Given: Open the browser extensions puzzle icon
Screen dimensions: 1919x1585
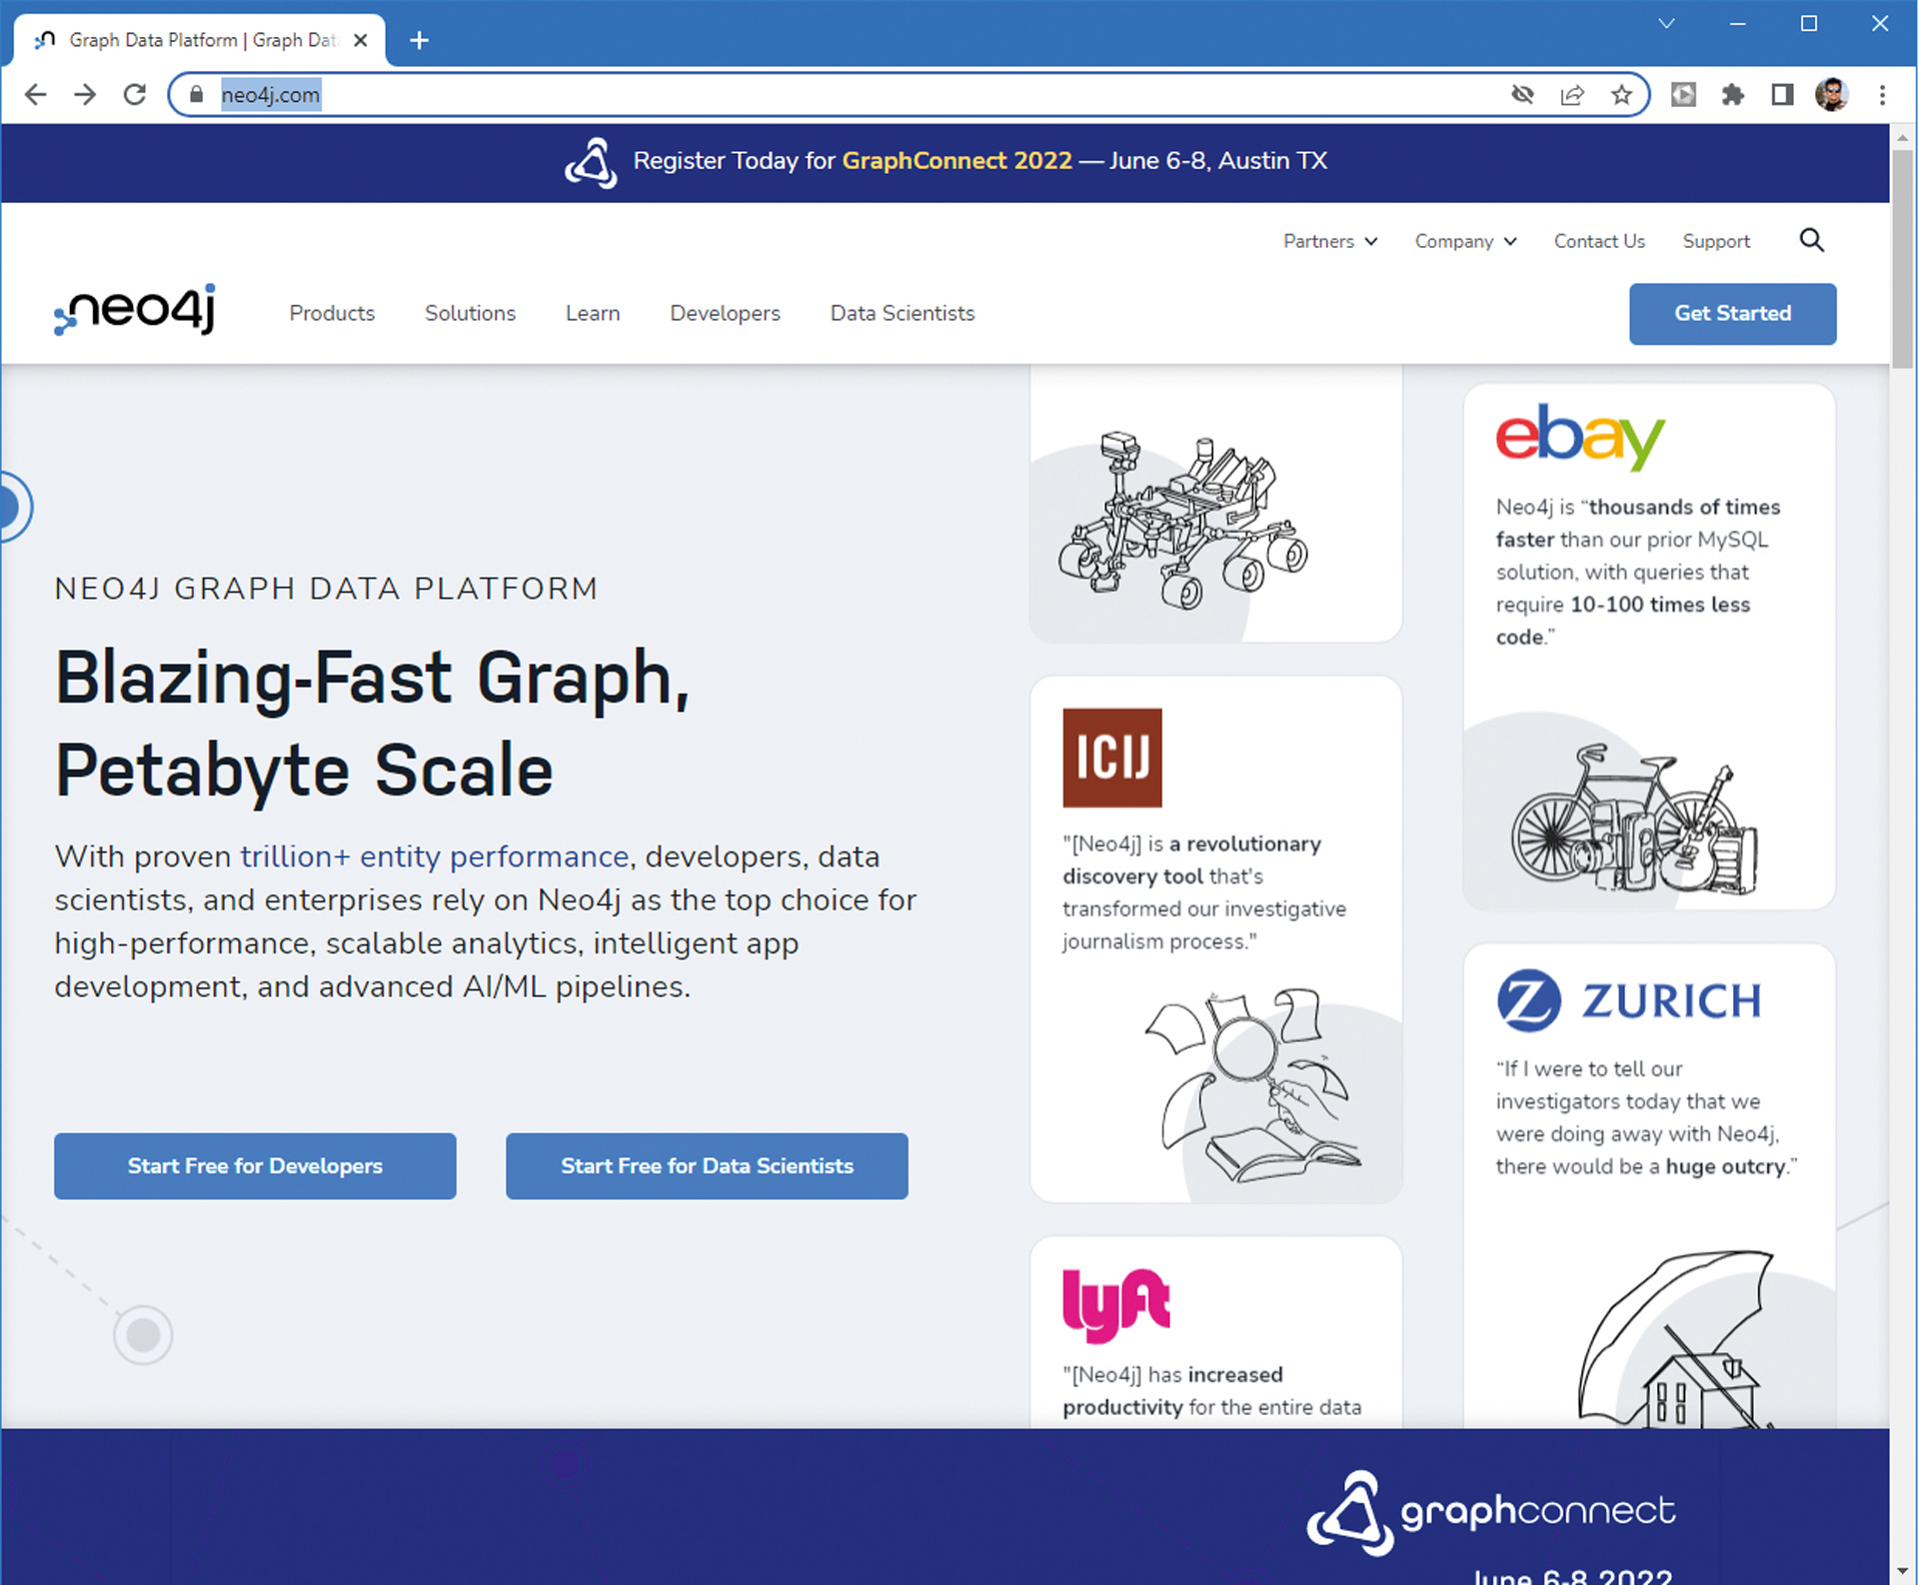Looking at the screenshot, I should tap(1733, 95).
